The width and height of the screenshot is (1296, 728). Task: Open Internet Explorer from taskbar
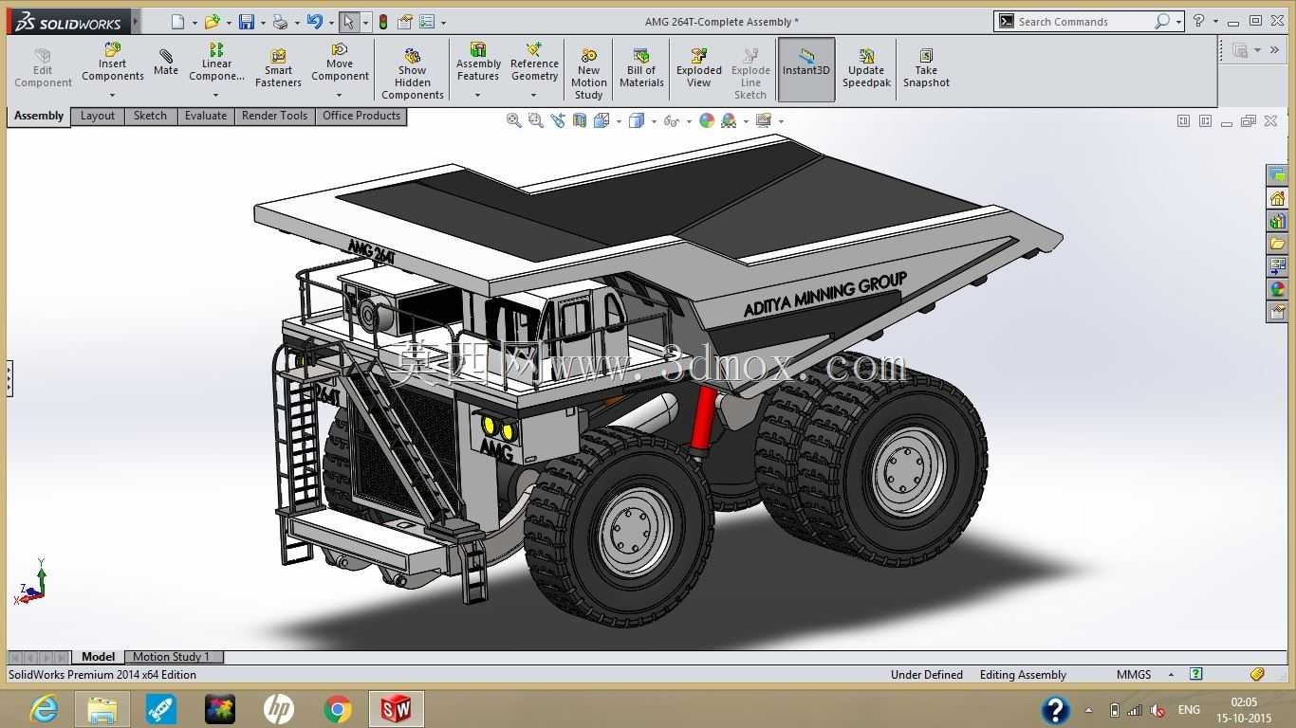pos(44,709)
